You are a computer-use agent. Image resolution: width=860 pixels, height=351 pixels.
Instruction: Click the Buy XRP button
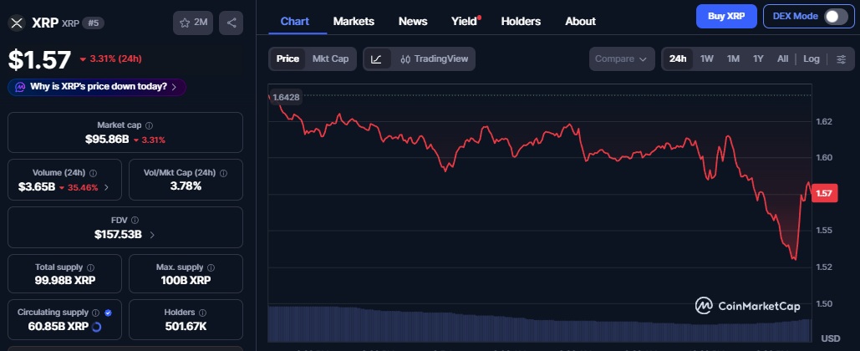tap(726, 17)
